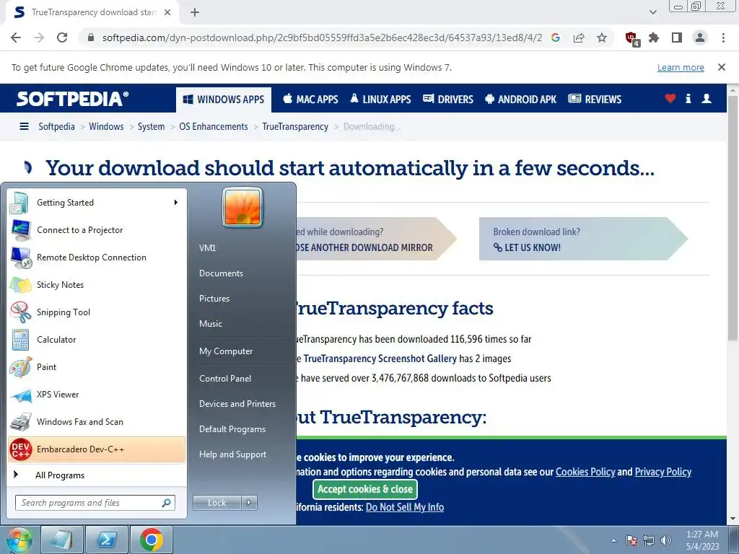Select ANDROID APK tab
This screenshot has height=554, width=739.
pyautogui.click(x=520, y=100)
